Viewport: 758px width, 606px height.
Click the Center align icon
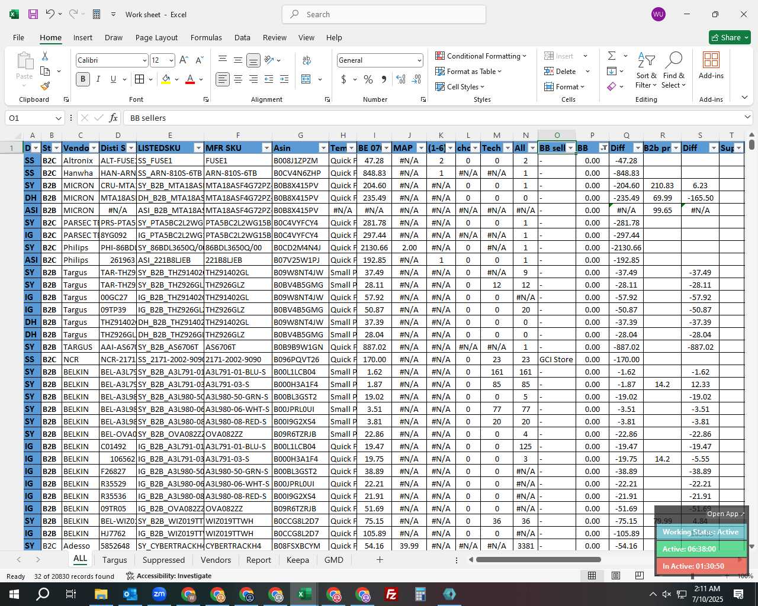(x=238, y=79)
